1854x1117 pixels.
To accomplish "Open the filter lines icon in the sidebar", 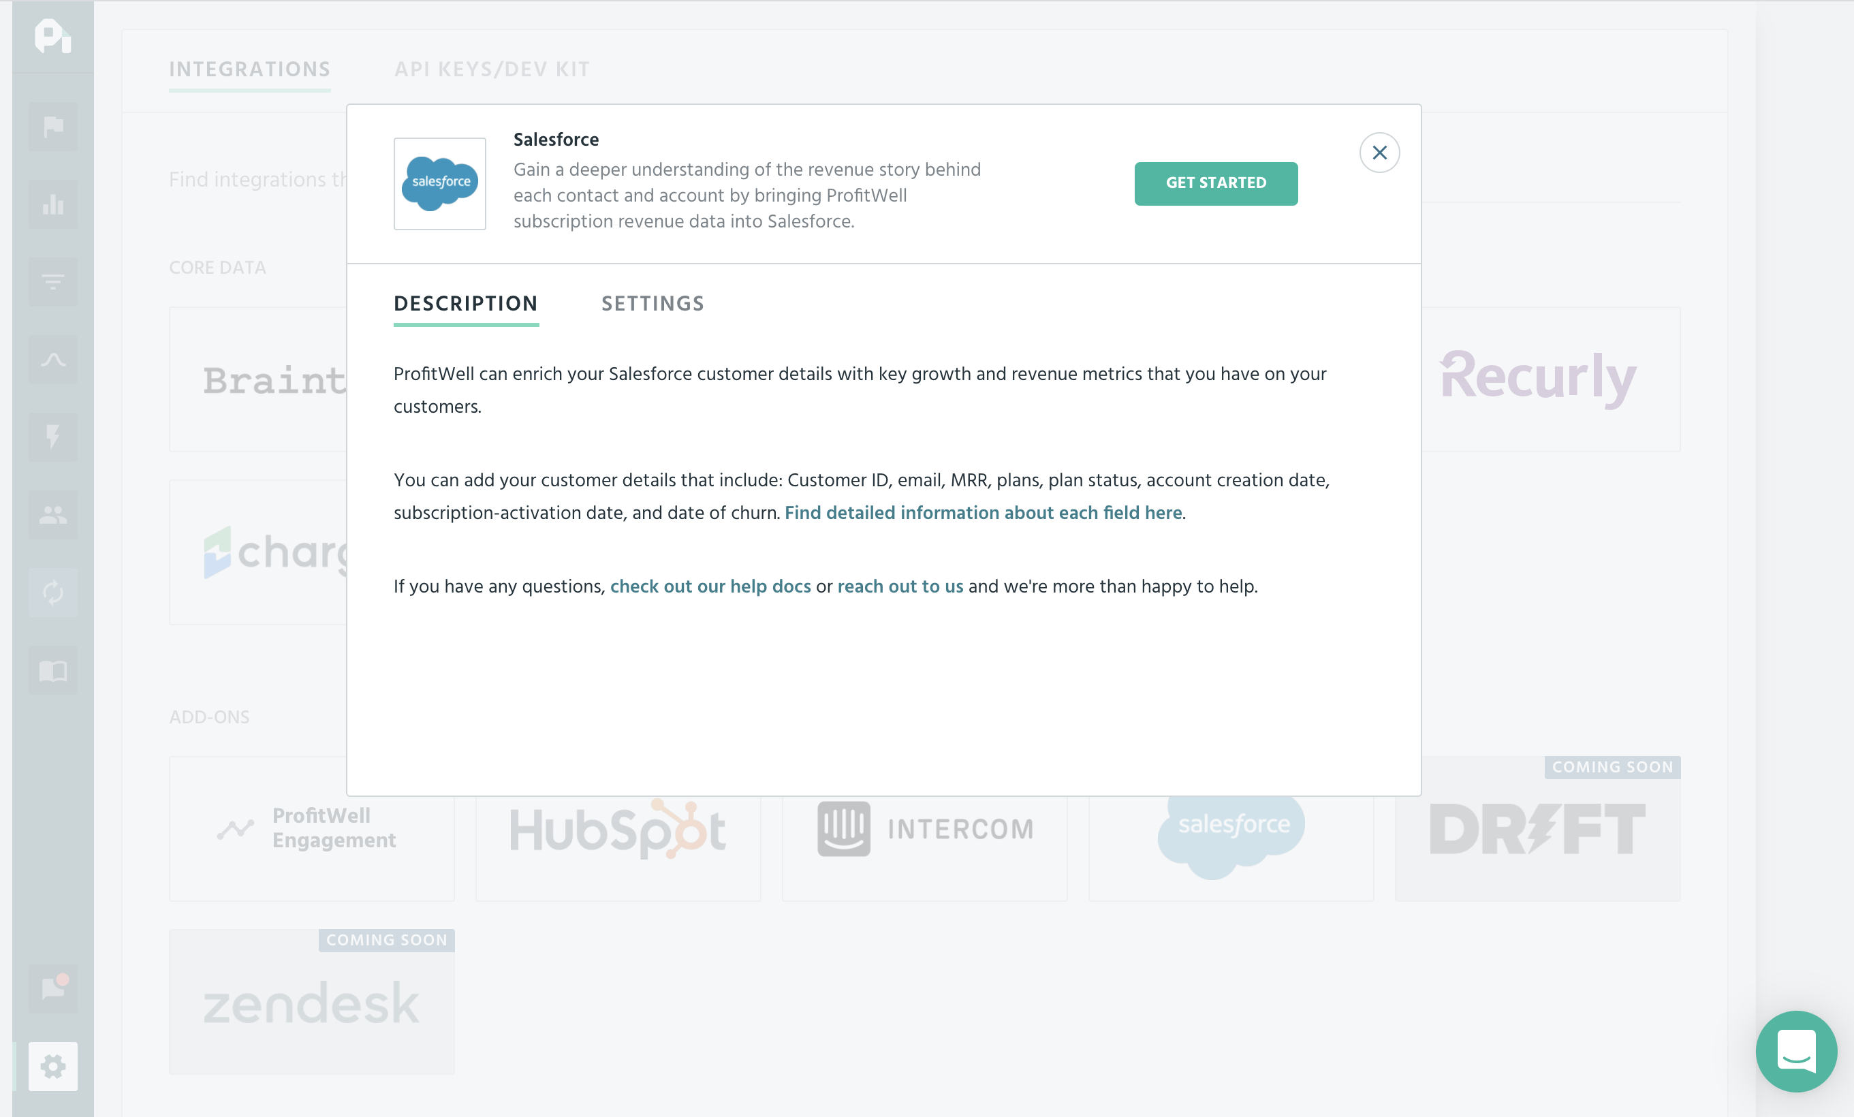I will tap(52, 282).
